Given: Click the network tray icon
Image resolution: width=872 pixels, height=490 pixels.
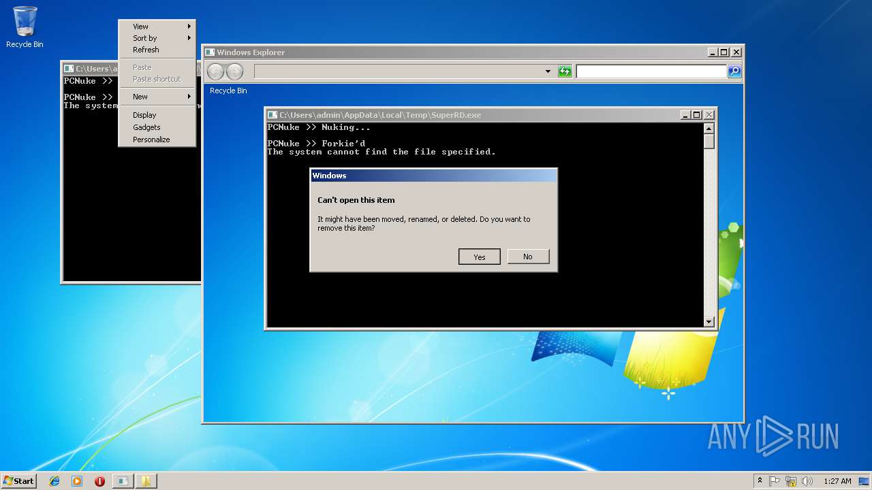Looking at the screenshot, I should click(x=791, y=481).
